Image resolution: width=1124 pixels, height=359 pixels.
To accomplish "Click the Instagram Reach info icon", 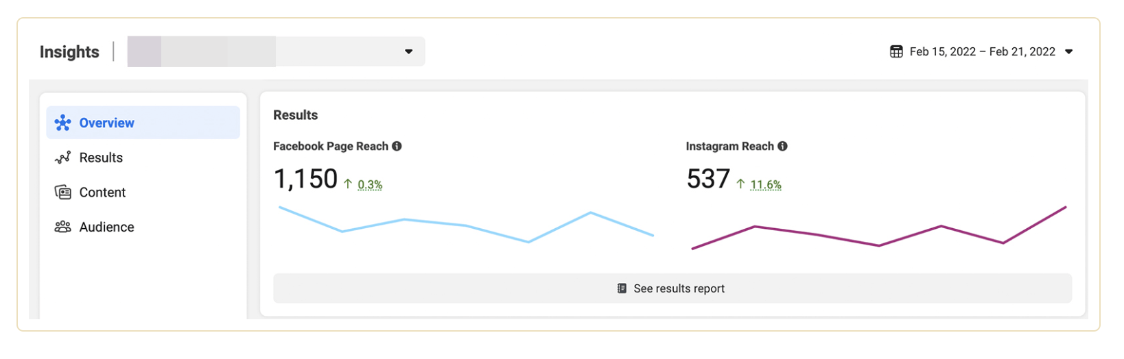I will click(x=782, y=146).
